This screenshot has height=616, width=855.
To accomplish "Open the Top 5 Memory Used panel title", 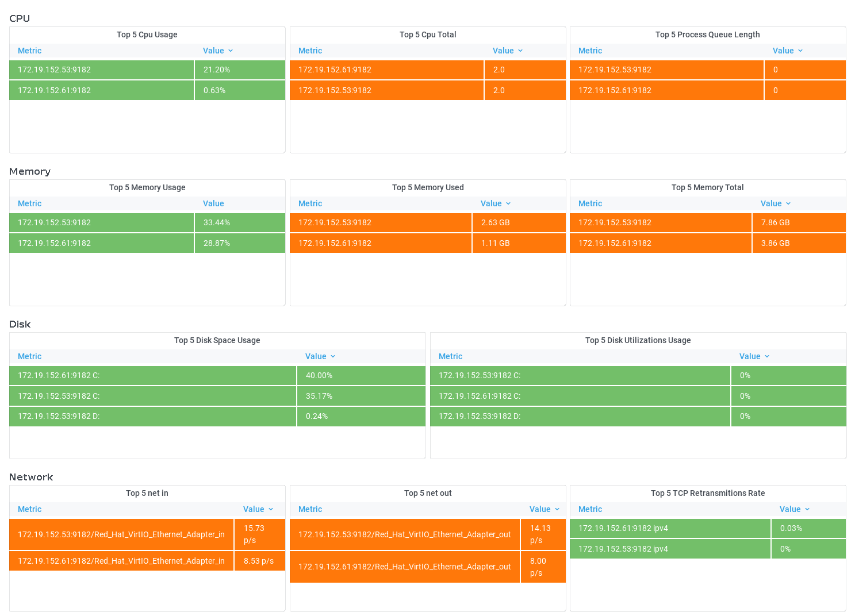I will pos(428,187).
